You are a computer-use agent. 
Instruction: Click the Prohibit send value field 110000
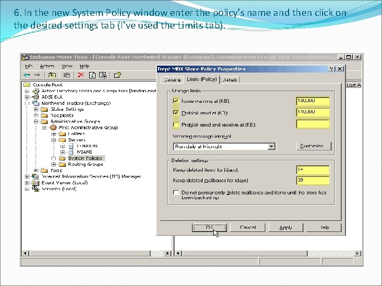(x=313, y=112)
